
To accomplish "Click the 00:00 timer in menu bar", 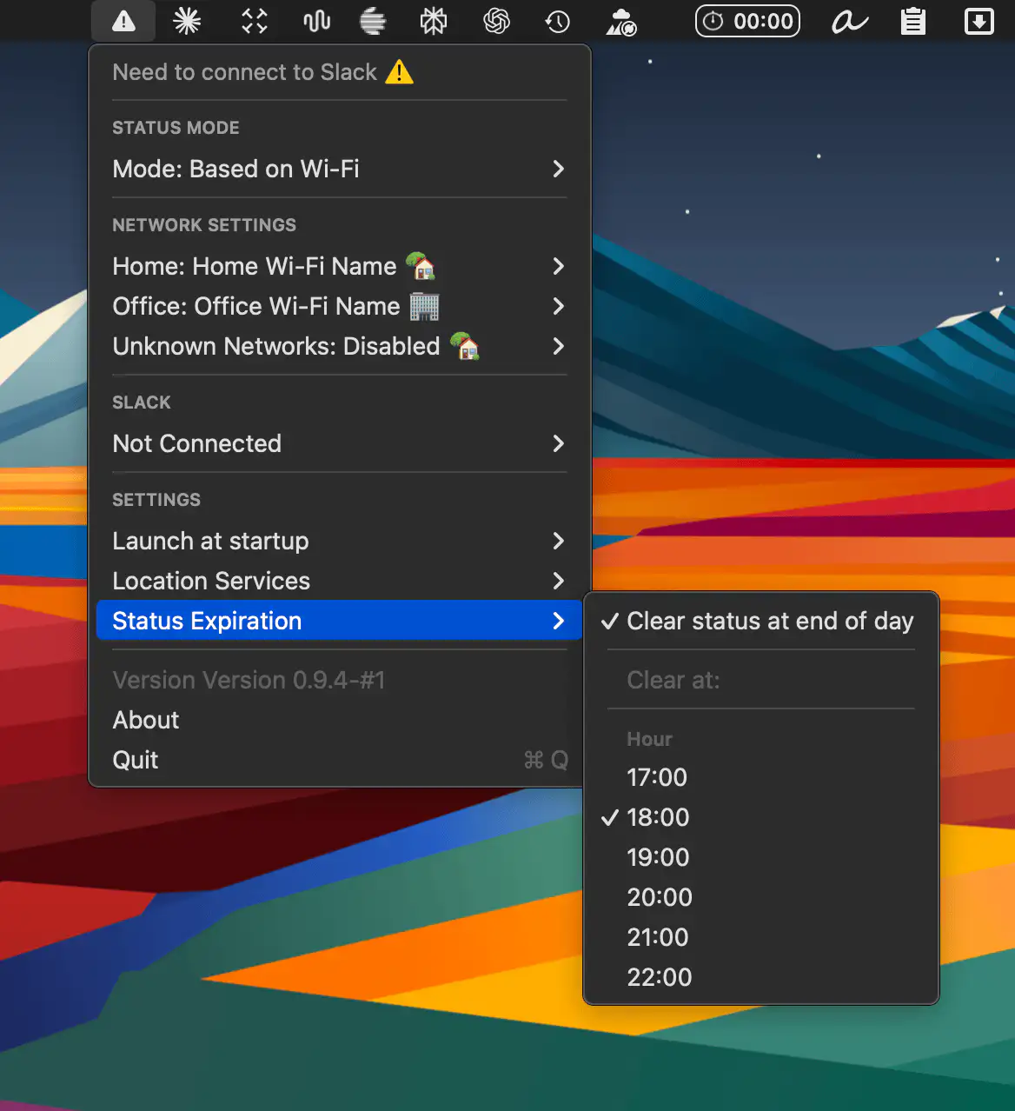I will click(x=747, y=21).
